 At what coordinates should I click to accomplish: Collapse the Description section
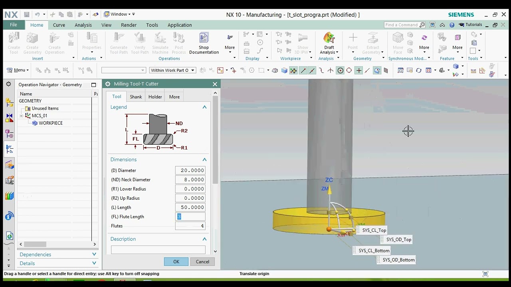pyautogui.click(x=204, y=239)
